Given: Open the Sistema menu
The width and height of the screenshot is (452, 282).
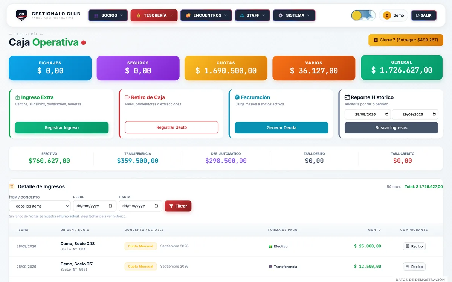Looking at the screenshot, I should coord(294,15).
